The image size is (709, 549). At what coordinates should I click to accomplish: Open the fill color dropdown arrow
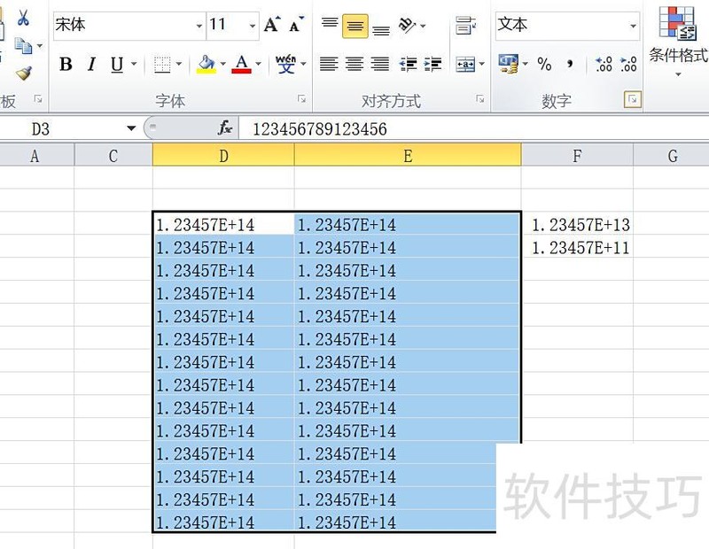click(x=223, y=64)
